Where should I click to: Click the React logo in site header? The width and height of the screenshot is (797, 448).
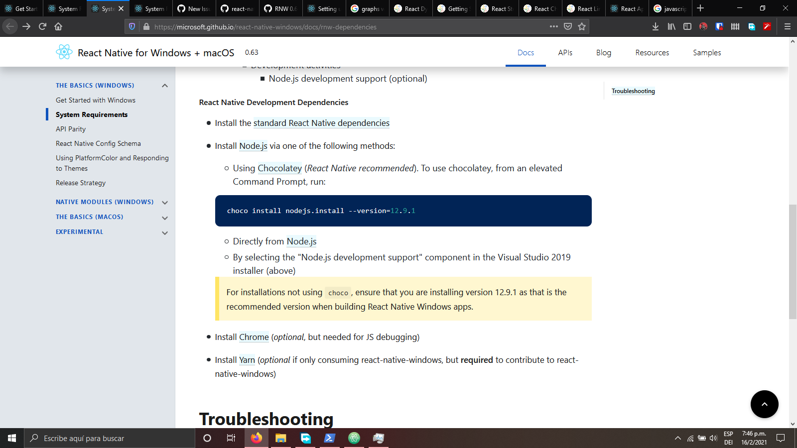[64, 52]
